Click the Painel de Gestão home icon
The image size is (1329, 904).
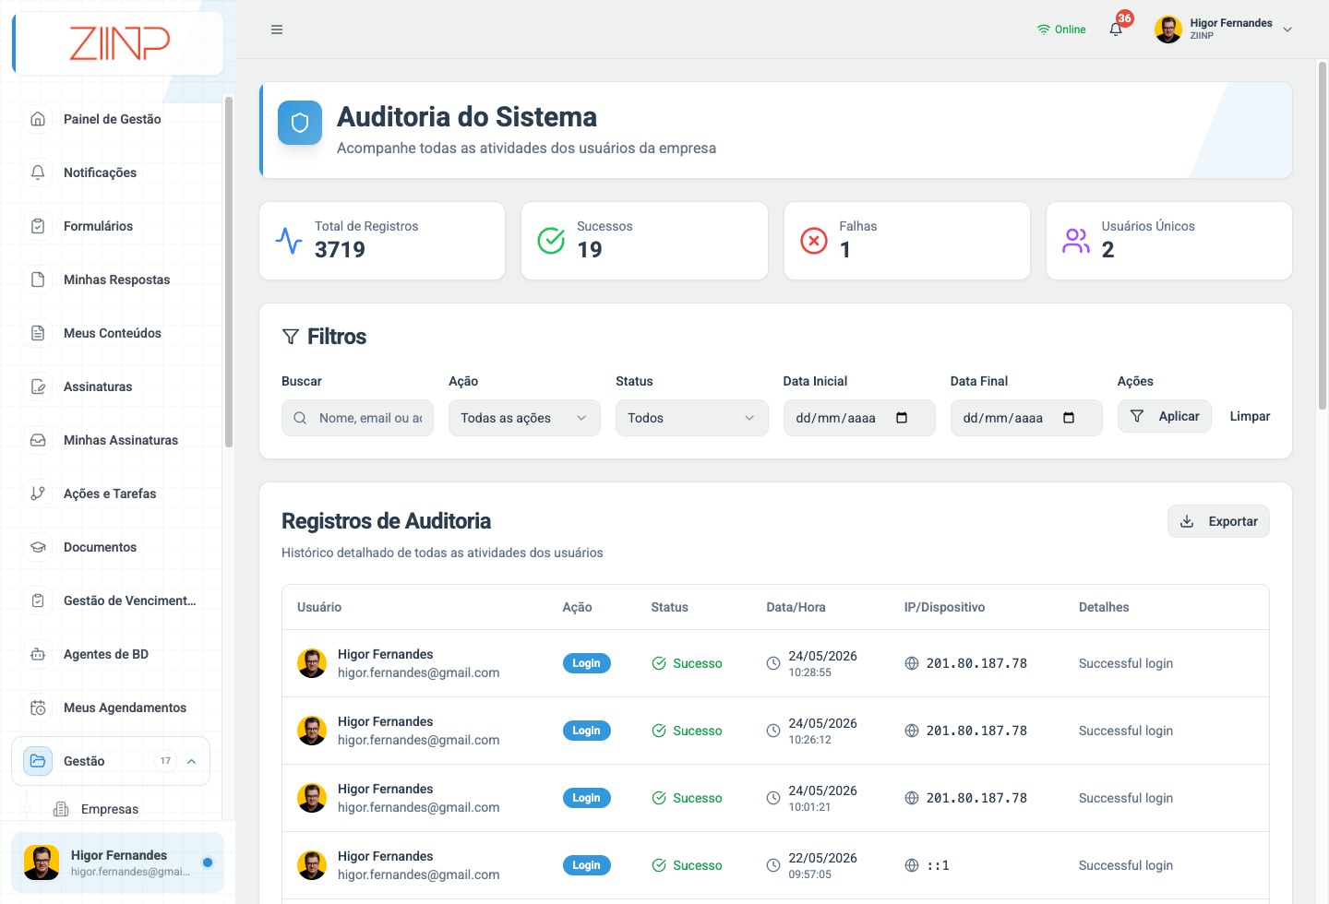tap(38, 119)
